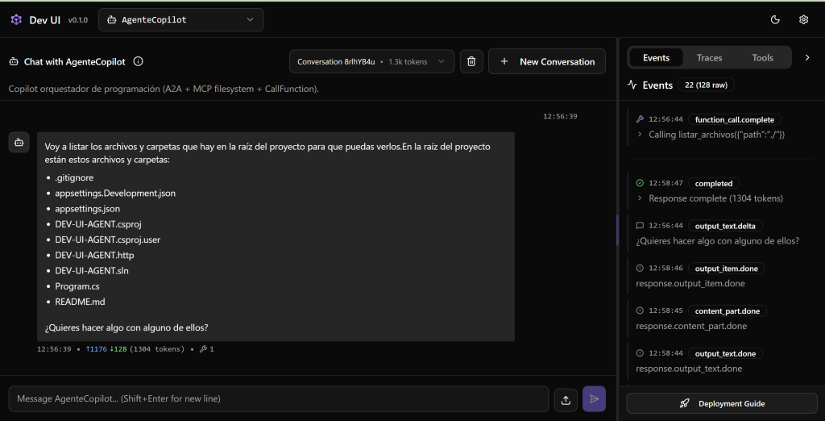Click the appsettings.json list item

click(87, 209)
